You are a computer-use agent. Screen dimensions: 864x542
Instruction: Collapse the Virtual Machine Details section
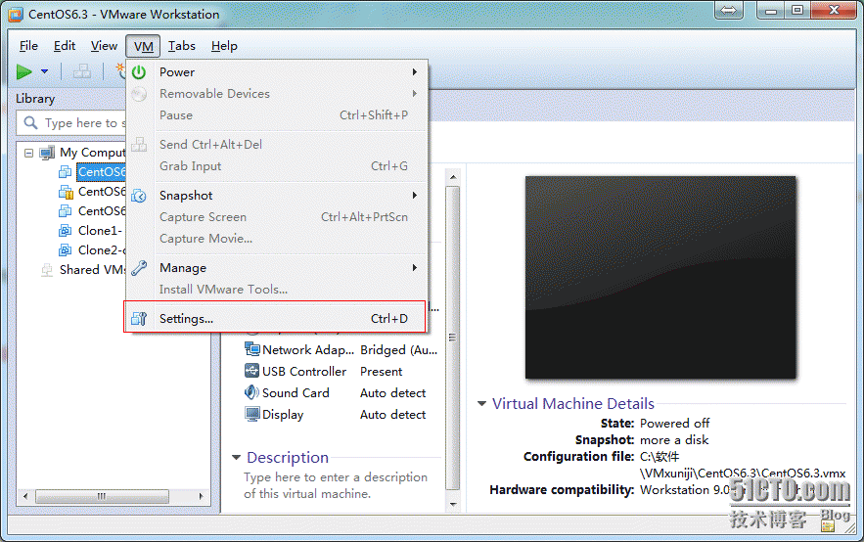tap(481, 404)
